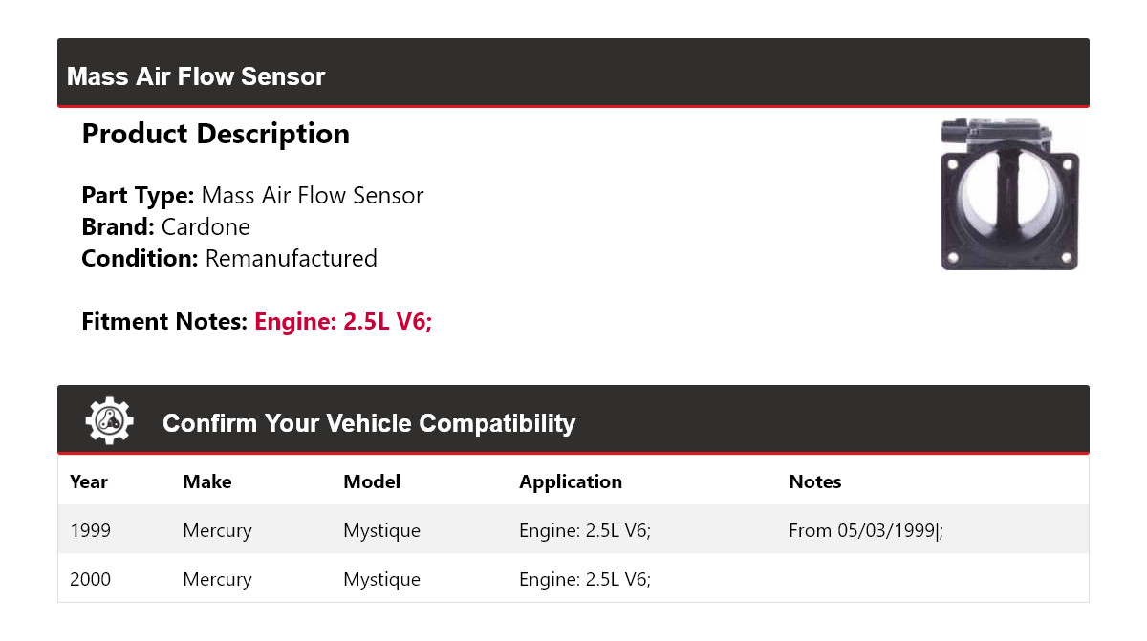
Task: Open the mass air flow sensor image
Action: point(1009,194)
